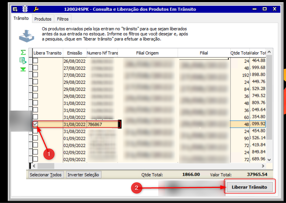Click the Filial column header
Image resolution: width=286 pixels, height=203 pixels.
point(204,53)
